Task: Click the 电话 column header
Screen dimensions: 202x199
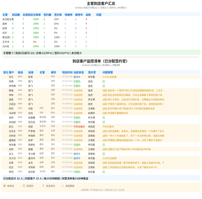Action: pos(20,72)
